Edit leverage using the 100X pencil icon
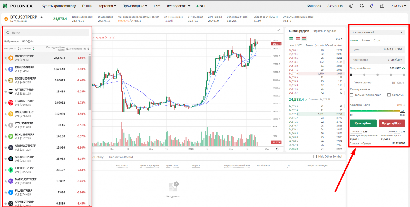410x207 pixels. point(404,105)
